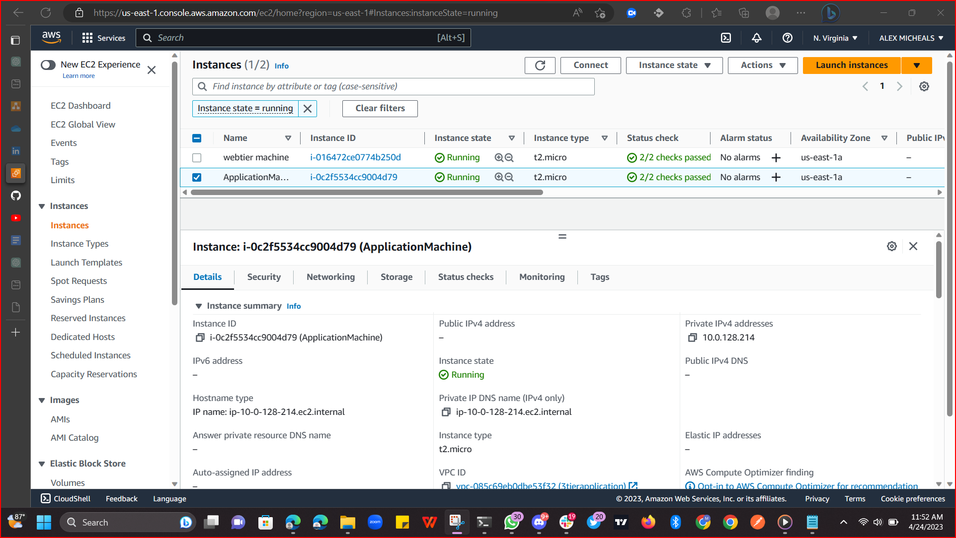The width and height of the screenshot is (956, 538).
Task: Uncheck the ApplicationMachine row checkbox
Action: (x=197, y=177)
